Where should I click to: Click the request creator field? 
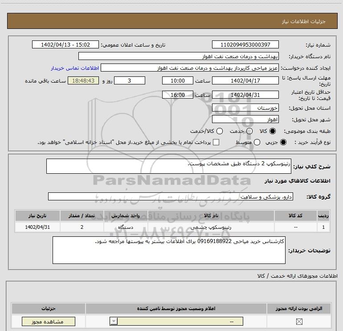click(x=190, y=68)
